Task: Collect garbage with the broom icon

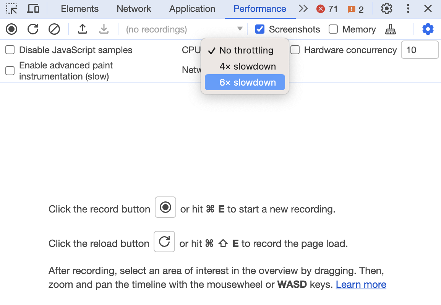Action: click(391, 29)
